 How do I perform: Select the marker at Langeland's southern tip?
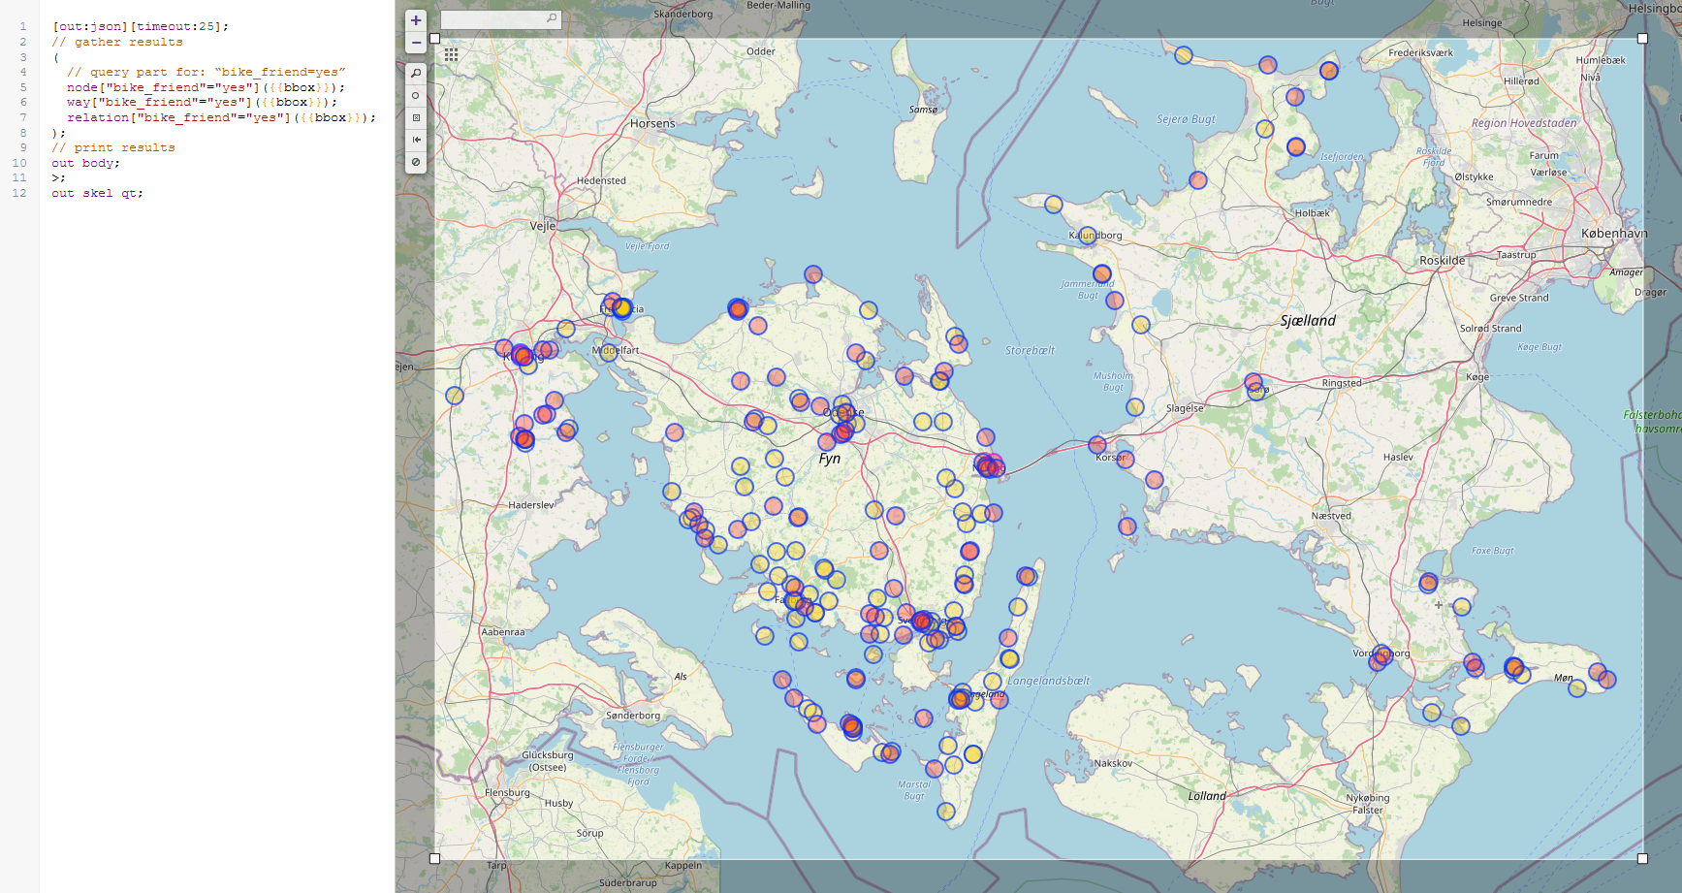pos(946,812)
